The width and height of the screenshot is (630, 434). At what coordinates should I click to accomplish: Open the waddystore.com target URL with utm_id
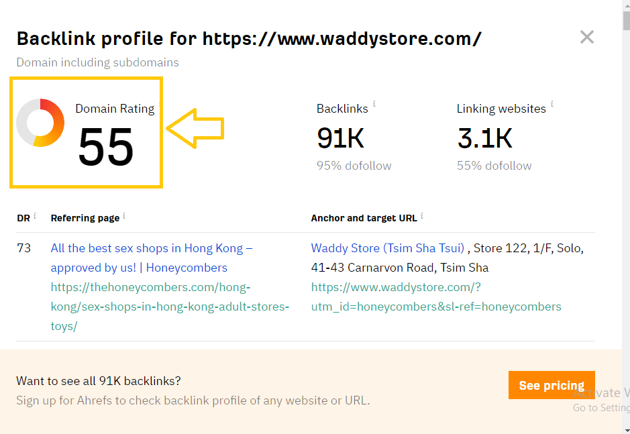(x=435, y=297)
